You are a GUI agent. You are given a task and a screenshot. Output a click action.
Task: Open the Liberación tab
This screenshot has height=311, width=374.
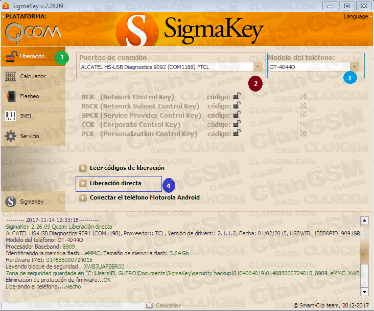33,56
